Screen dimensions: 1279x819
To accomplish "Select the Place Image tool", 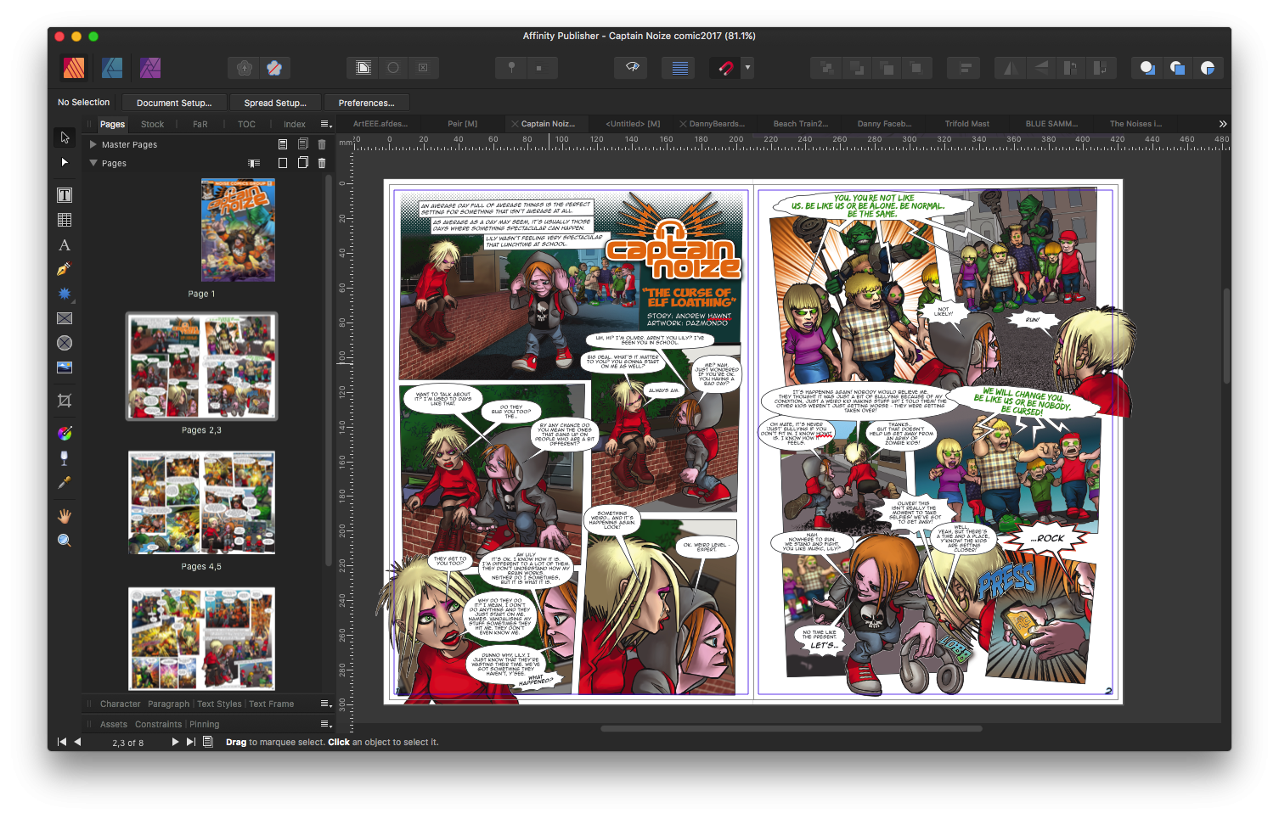I will (x=65, y=367).
